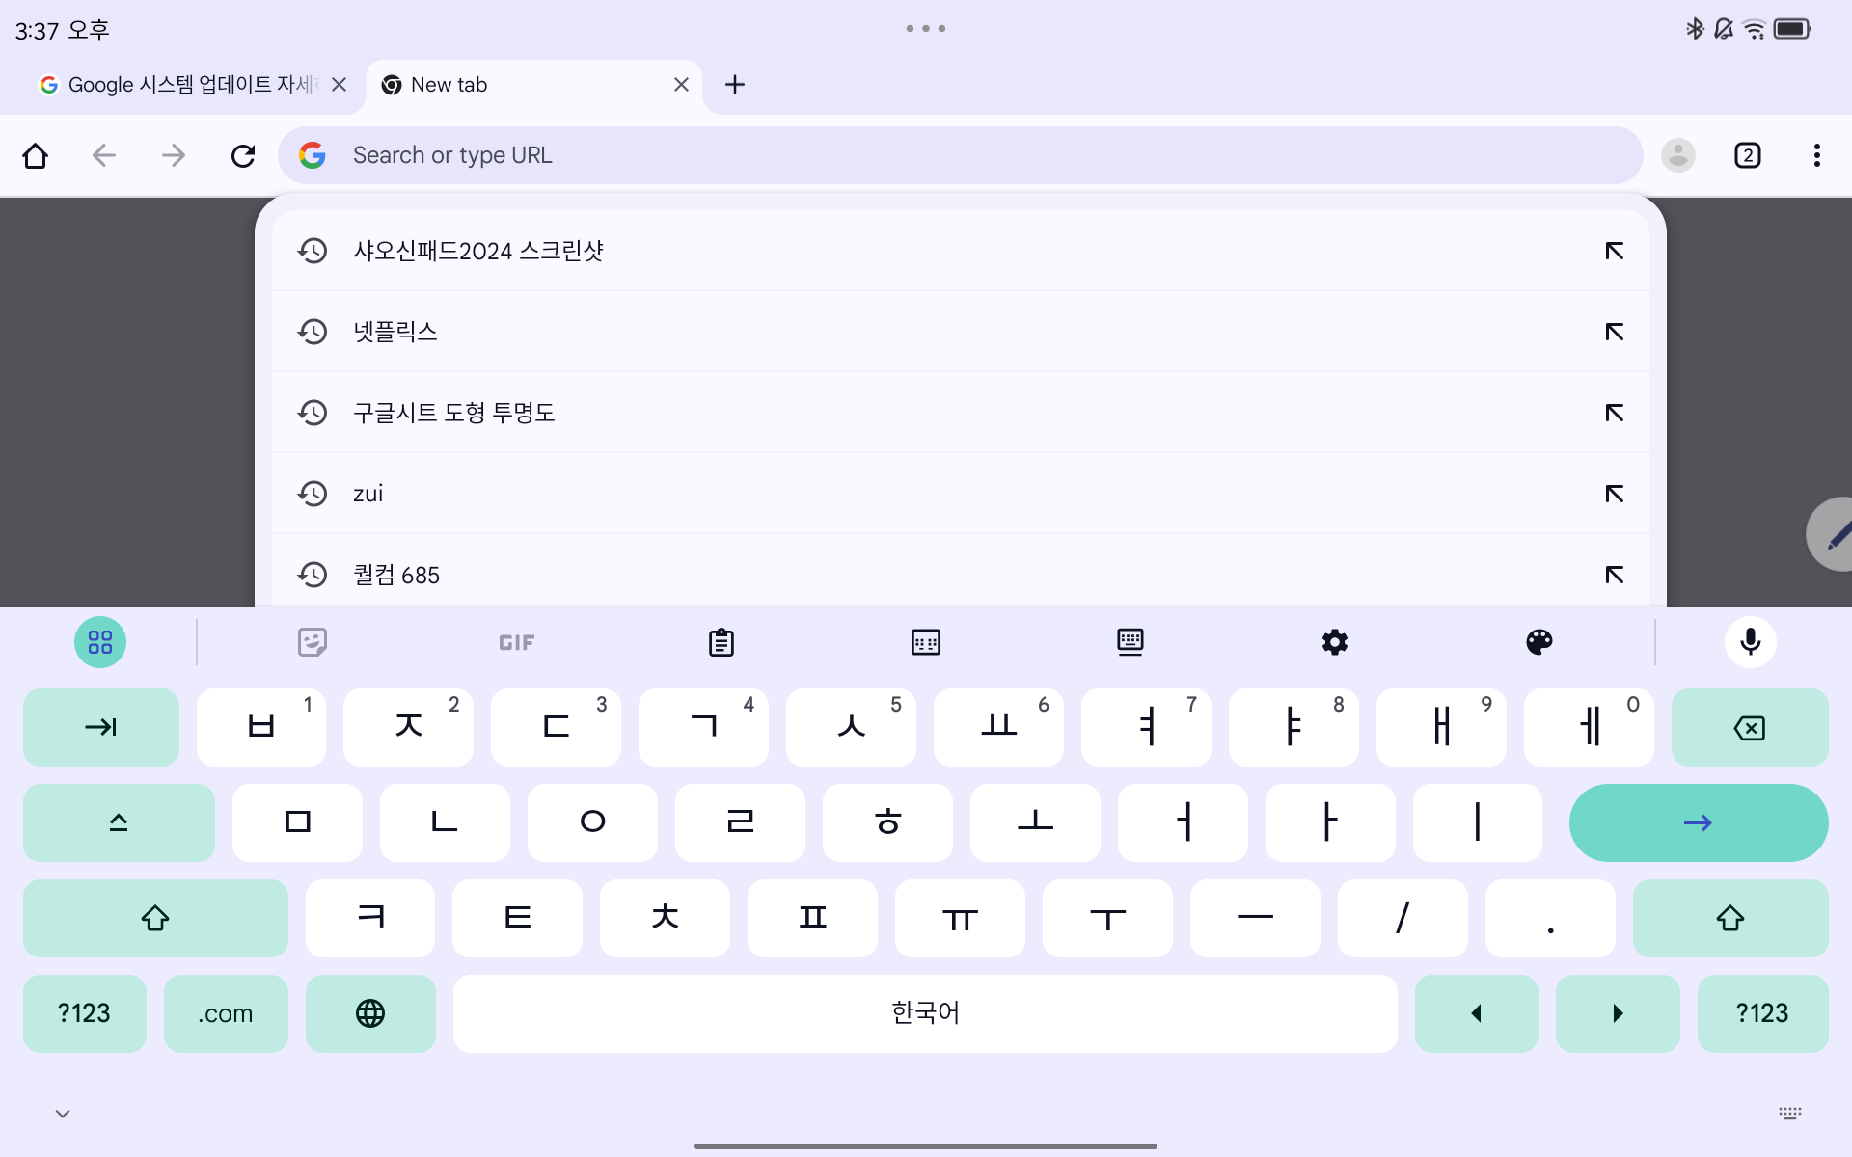Tap the ㅂ key

pos(261,727)
